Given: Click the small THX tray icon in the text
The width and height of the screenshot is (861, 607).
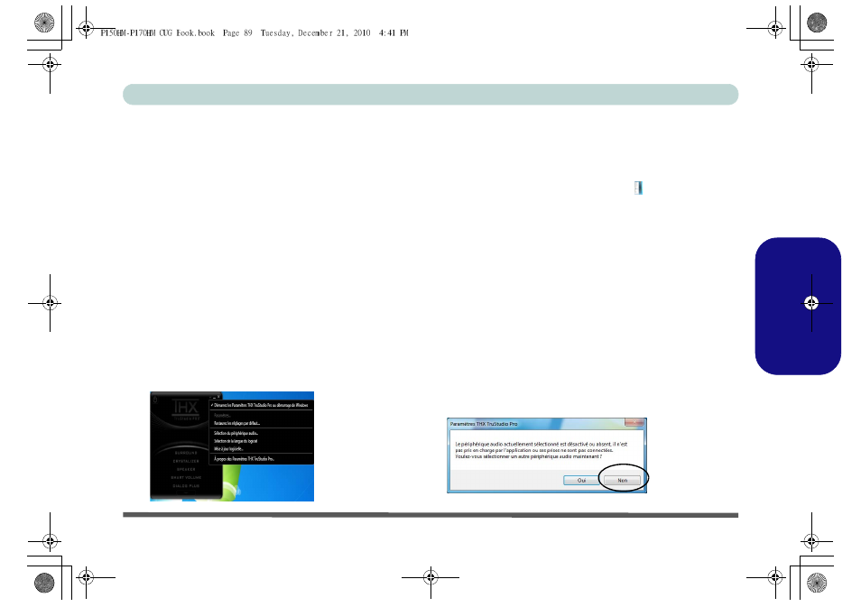Looking at the screenshot, I should coord(638,189).
